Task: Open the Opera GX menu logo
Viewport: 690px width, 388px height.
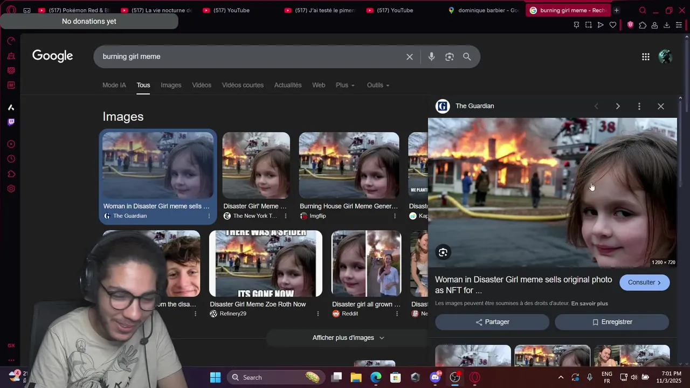Action: 11,10
